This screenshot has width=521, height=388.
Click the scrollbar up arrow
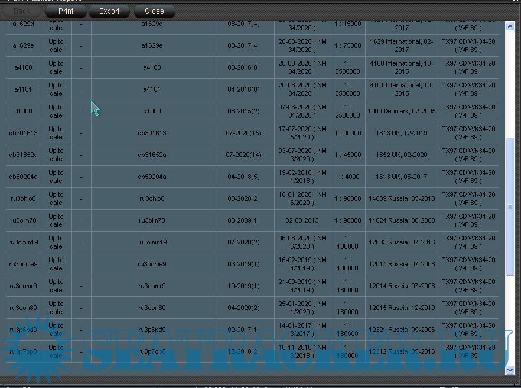[510, 27]
